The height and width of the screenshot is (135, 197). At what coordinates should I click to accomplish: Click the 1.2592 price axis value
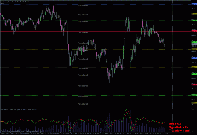click(x=194, y=89)
